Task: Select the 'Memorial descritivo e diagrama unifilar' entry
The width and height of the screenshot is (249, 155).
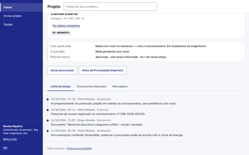Action: coord(97,125)
